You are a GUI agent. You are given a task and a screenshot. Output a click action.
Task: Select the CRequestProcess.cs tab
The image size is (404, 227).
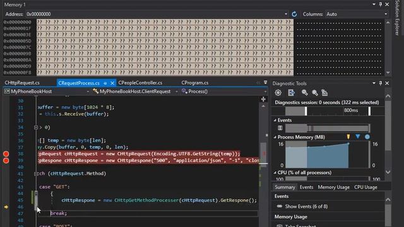coord(79,83)
